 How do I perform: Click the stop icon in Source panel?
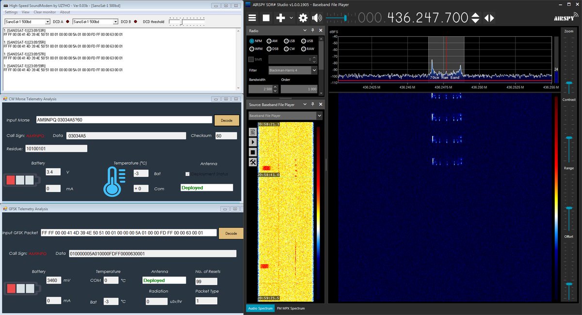pos(253,152)
